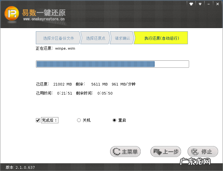
Task: Click the 961 MB/分钟 speed text
Action: 124,84
